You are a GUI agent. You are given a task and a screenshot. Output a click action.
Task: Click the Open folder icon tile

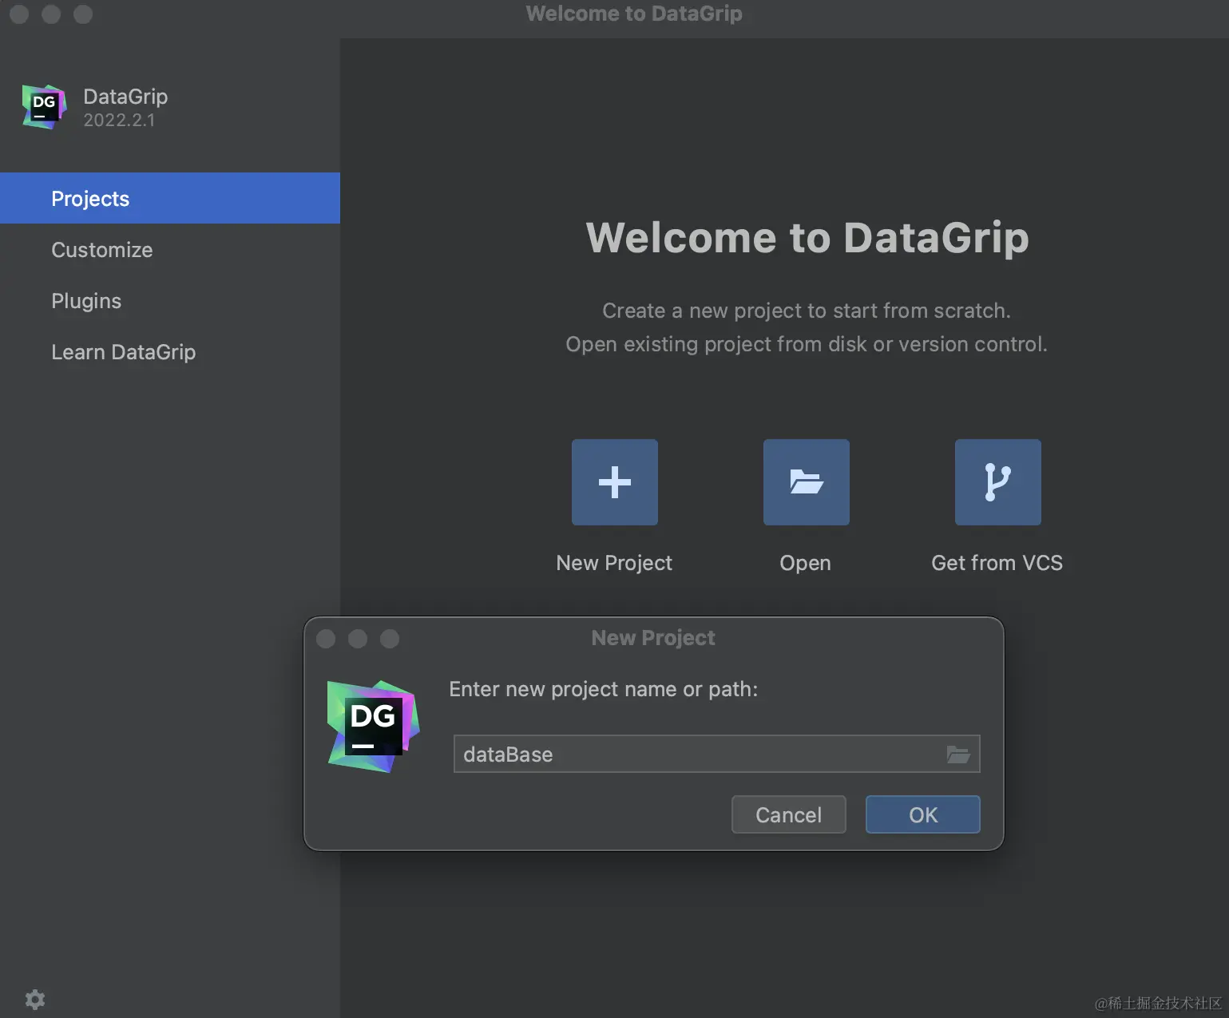(806, 482)
